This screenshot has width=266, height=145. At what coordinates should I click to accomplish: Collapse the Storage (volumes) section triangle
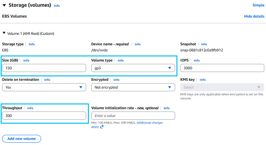pyautogui.click(x=4, y=5)
